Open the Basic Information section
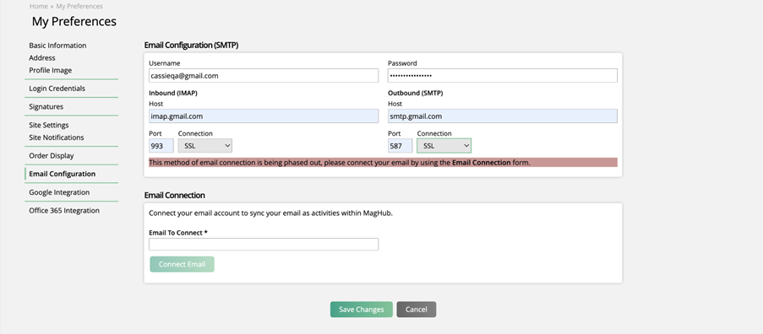 tap(57, 46)
